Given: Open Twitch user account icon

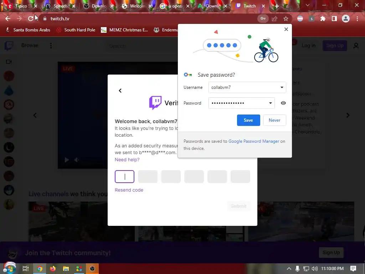Looking at the screenshot, I should pos(356,46).
